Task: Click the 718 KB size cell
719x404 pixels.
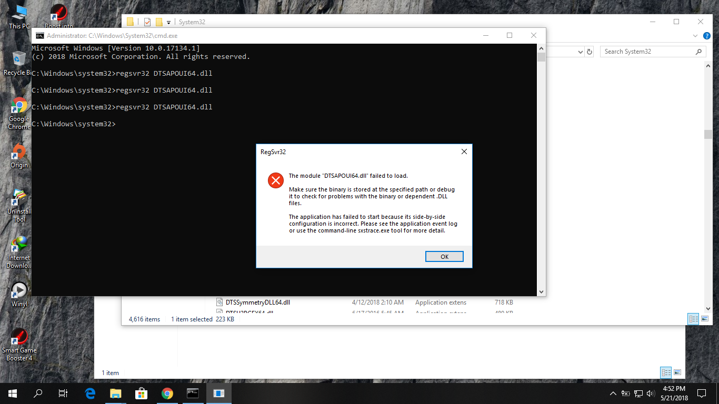Action: pos(504,302)
